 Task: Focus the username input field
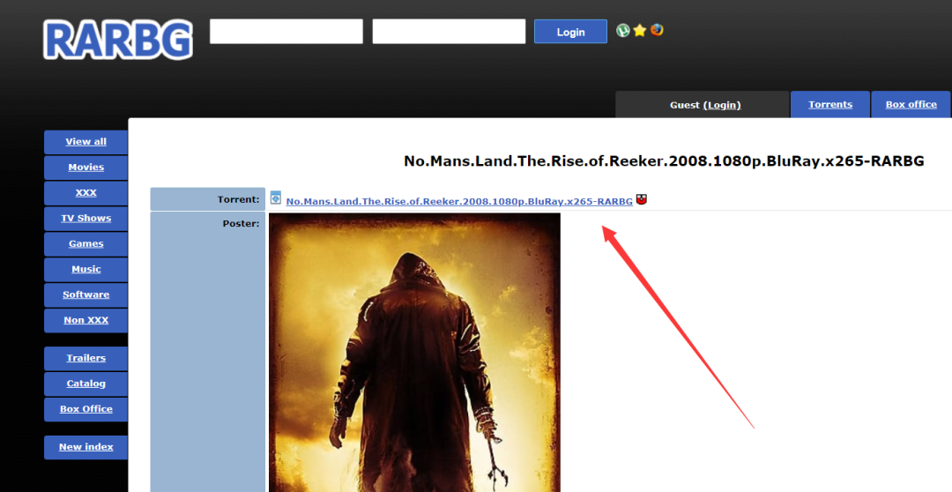pyautogui.click(x=286, y=32)
